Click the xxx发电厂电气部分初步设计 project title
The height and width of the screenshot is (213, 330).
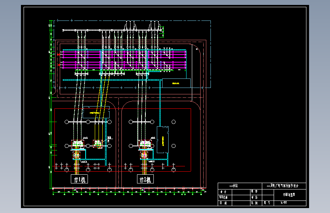click(x=283, y=186)
